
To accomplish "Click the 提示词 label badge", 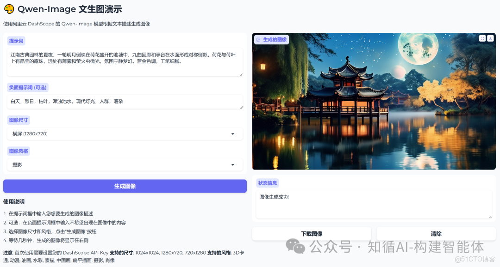I will point(16,41).
